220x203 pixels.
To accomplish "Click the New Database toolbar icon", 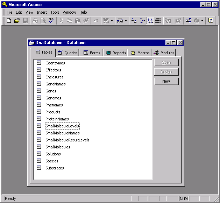I will click(9, 21).
